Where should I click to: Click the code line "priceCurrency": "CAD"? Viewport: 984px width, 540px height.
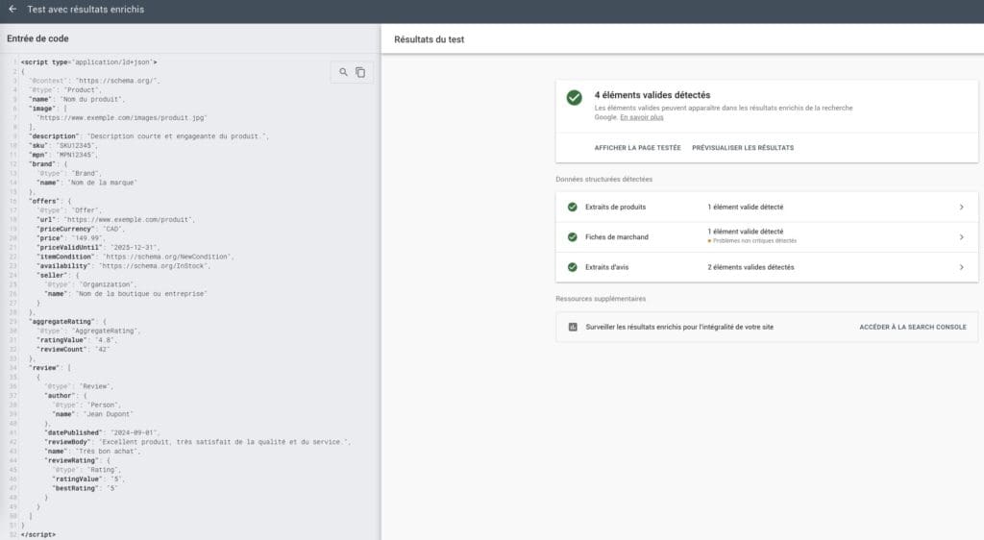pos(80,229)
